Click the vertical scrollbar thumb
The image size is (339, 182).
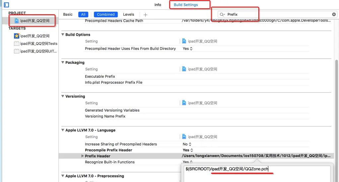[337, 121]
